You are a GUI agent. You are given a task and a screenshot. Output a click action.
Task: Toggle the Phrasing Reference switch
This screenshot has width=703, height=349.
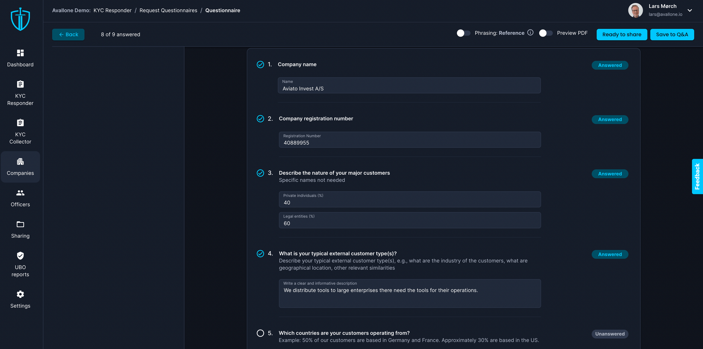point(463,33)
